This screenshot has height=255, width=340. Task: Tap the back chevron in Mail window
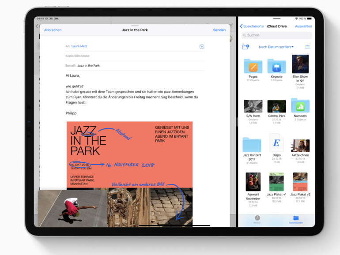click(37, 26)
